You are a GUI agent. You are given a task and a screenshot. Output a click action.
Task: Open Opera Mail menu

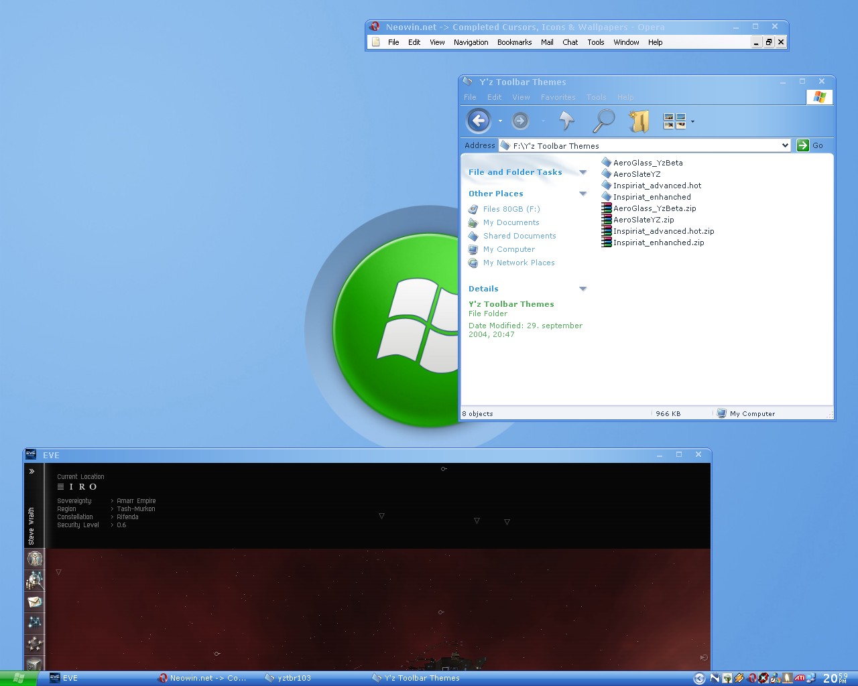click(x=547, y=42)
